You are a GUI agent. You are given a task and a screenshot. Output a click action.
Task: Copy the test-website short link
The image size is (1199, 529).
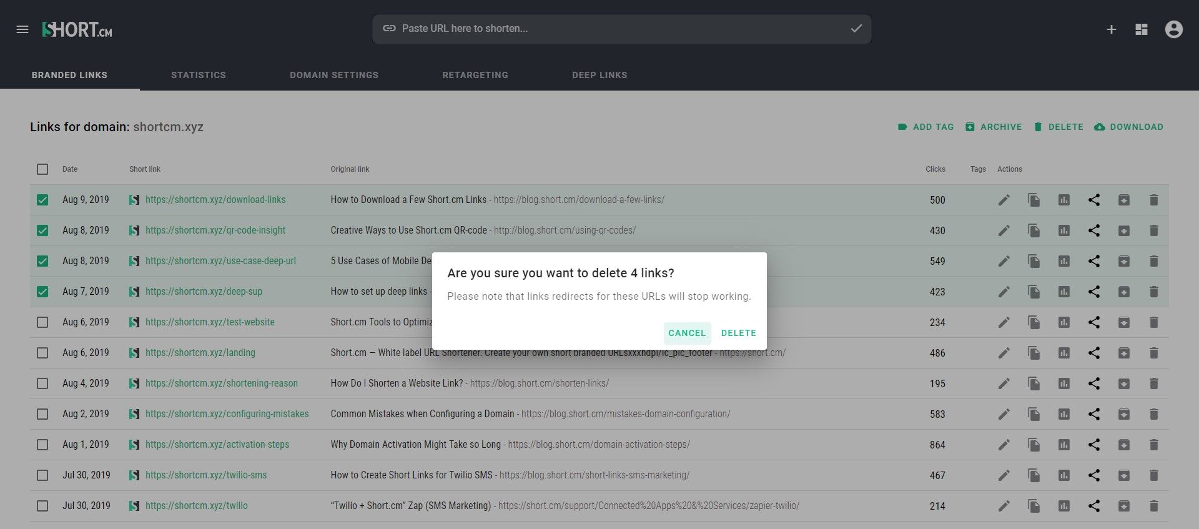[1034, 322]
